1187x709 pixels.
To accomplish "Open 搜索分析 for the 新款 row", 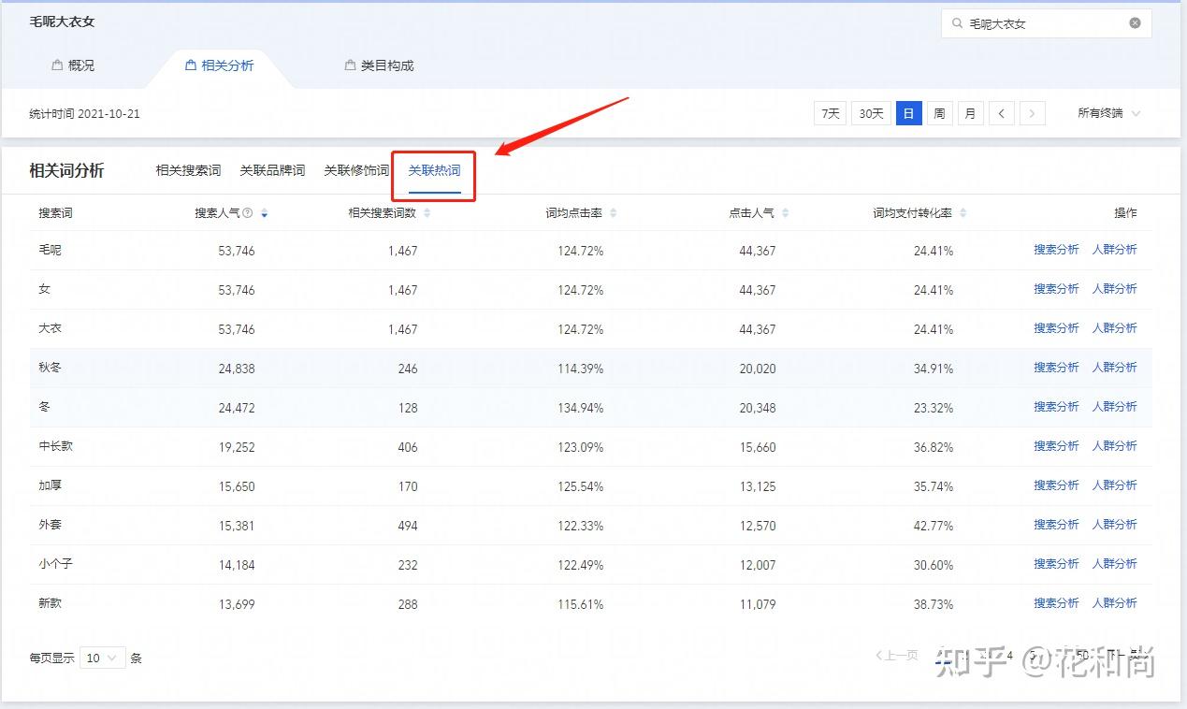I will point(1056,603).
